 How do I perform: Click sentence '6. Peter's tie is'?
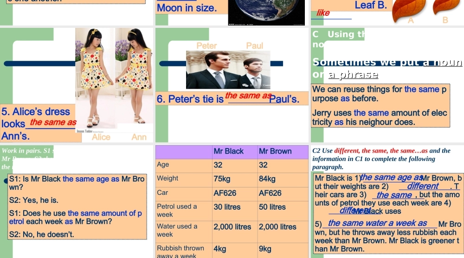(x=190, y=99)
